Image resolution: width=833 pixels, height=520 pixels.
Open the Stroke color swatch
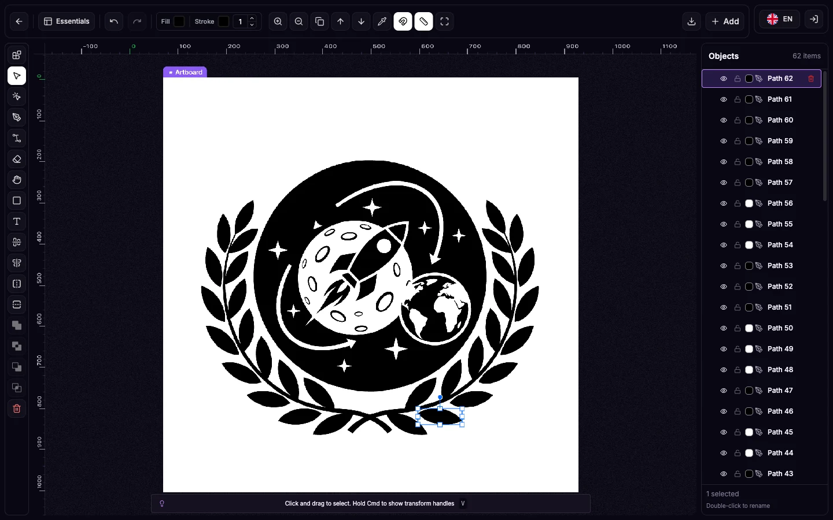pos(224,21)
